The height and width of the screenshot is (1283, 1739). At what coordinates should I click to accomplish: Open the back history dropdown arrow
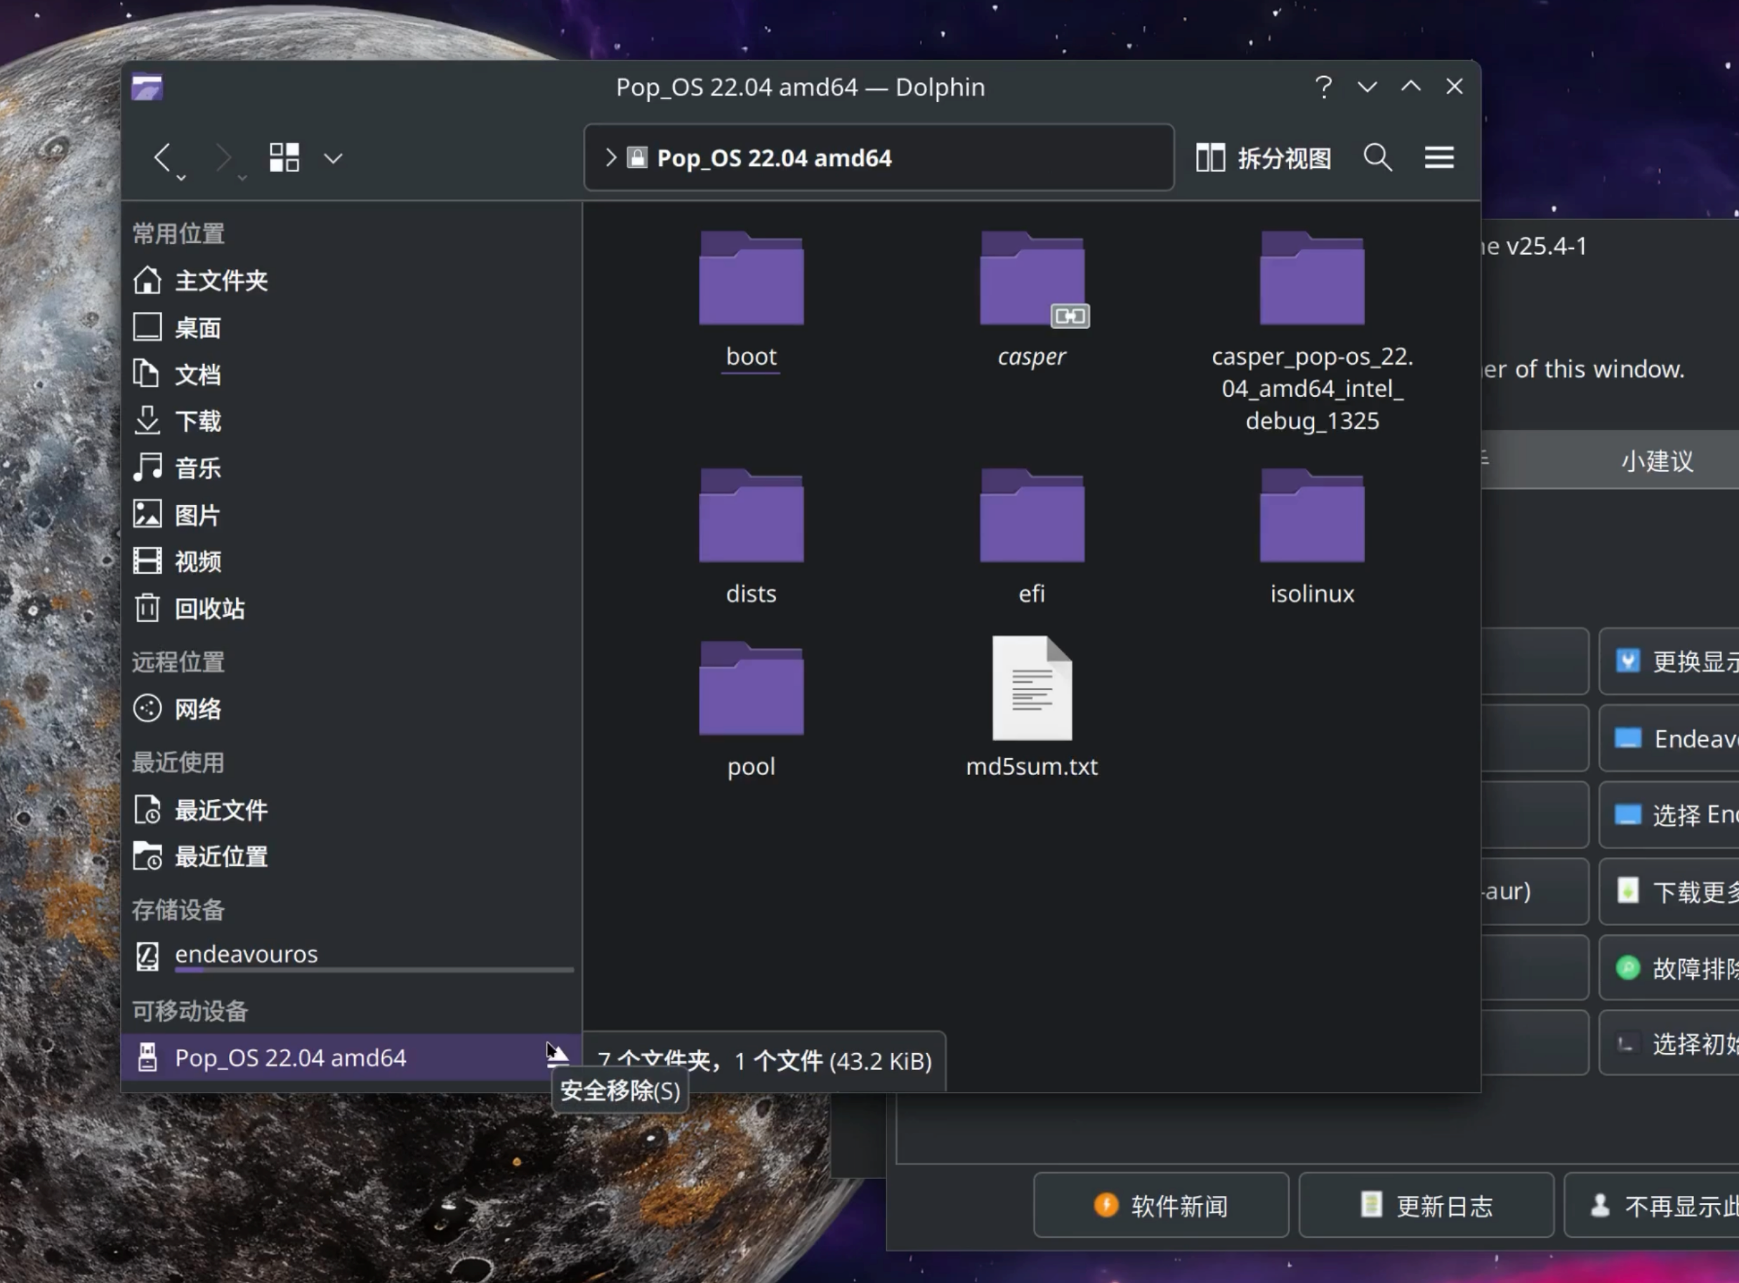(x=181, y=178)
